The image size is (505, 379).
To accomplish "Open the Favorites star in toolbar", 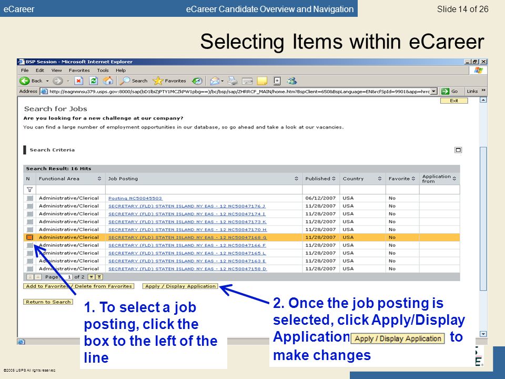I will point(169,81).
